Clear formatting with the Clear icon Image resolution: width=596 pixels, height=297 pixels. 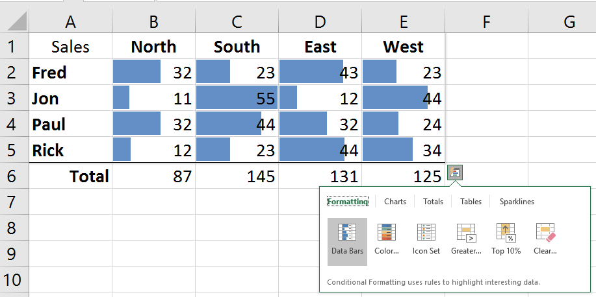[545, 239]
